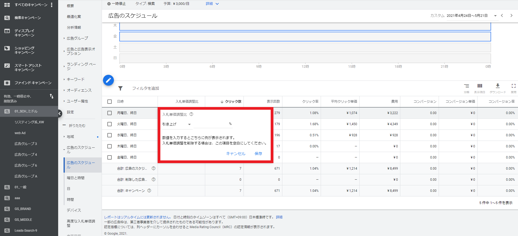This screenshot has height=236, width=518.
Task: Check the 火曜日、終日 row checkbox
Action: point(110,124)
